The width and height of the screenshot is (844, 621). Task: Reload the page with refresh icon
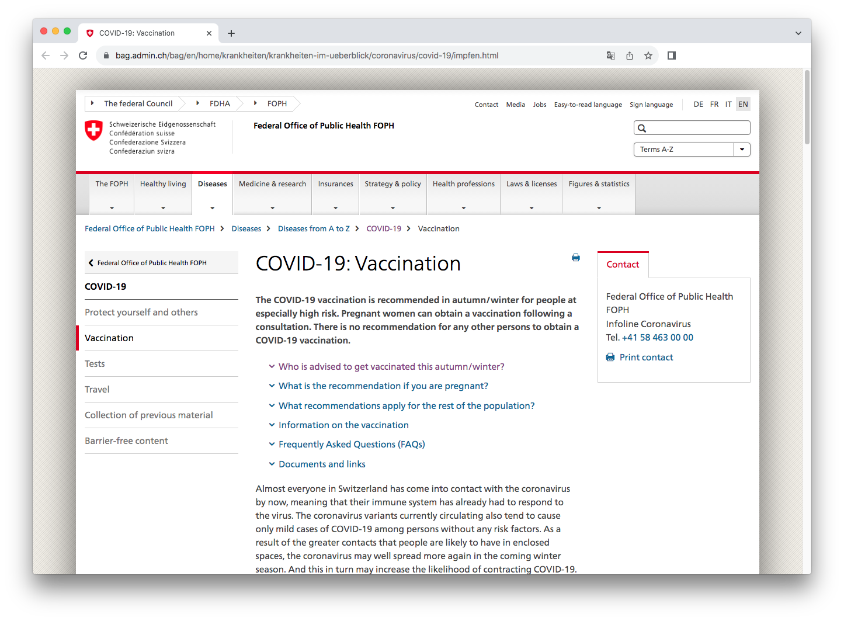tap(83, 55)
